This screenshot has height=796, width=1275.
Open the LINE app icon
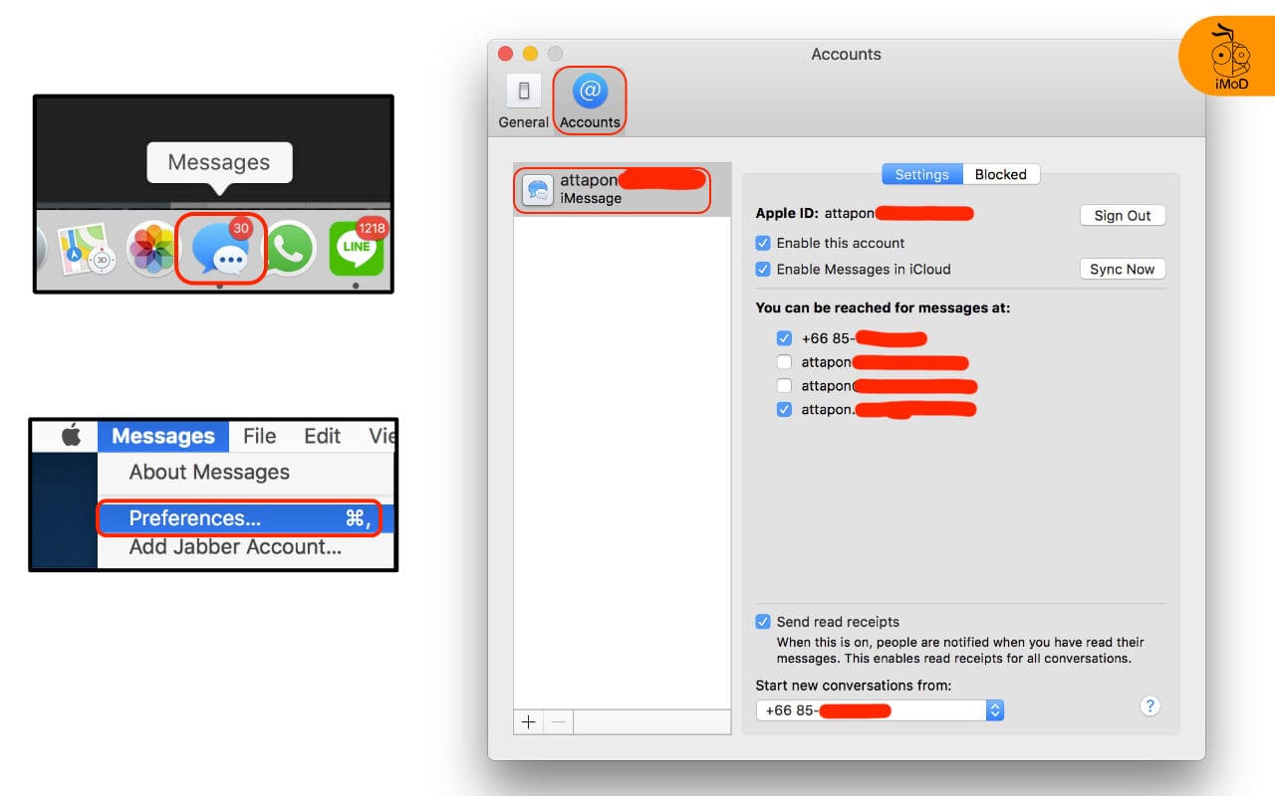[x=355, y=248]
